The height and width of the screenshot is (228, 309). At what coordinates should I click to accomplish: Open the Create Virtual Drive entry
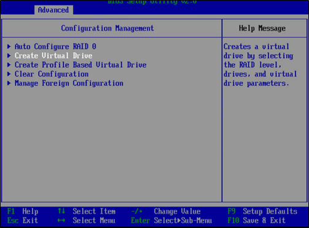click(x=53, y=56)
